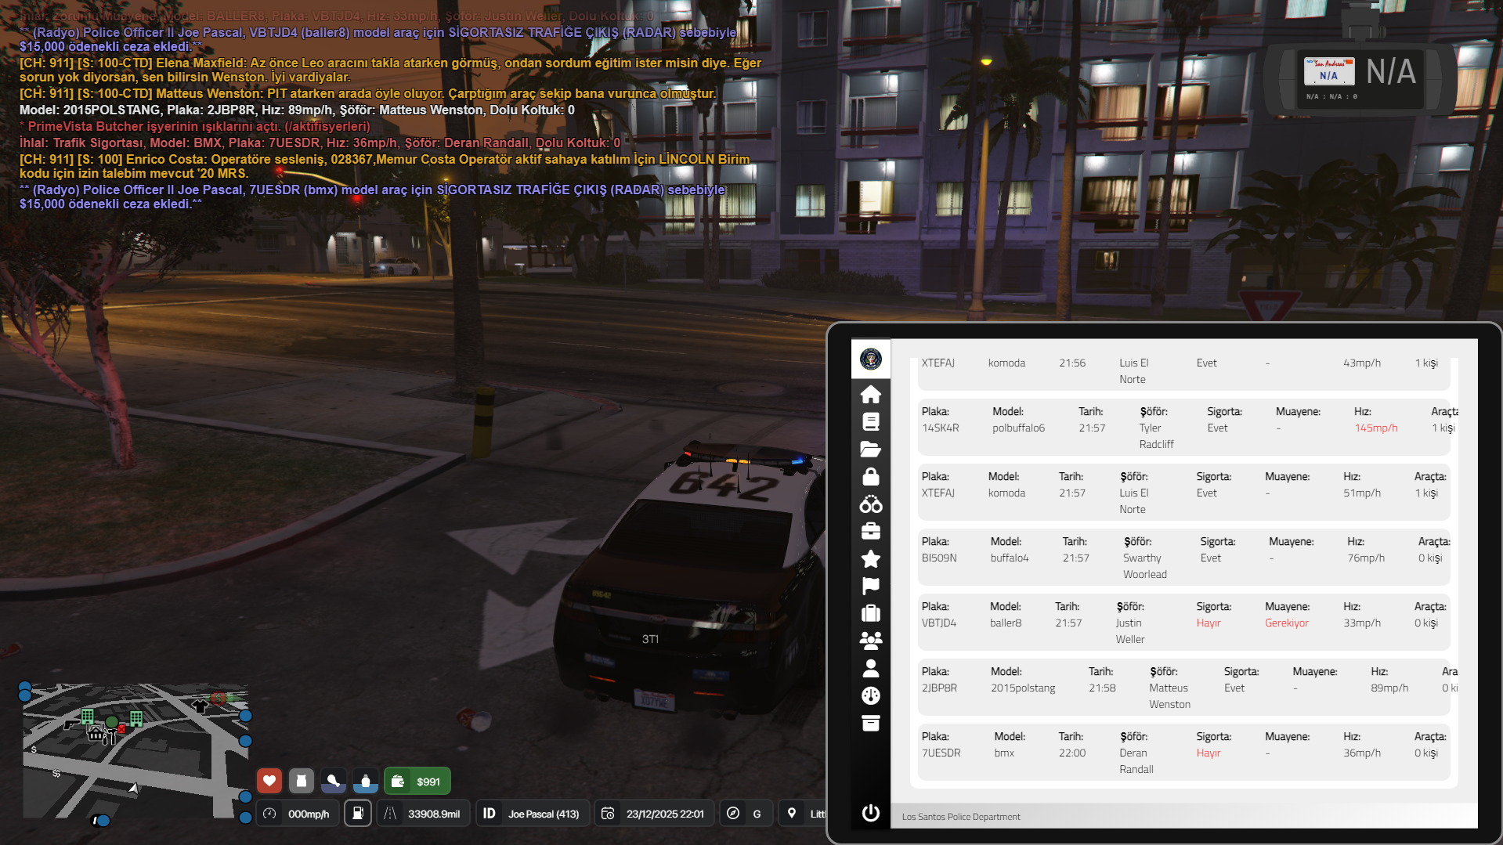
Task: Open the archive box icon in MDT sidebar
Action: [870, 723]
